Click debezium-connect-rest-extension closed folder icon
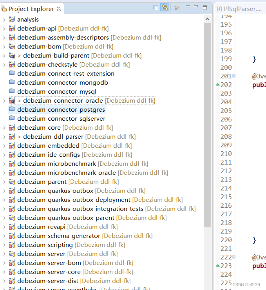Viewport: 266px width, 290px height. pos(12,73)
